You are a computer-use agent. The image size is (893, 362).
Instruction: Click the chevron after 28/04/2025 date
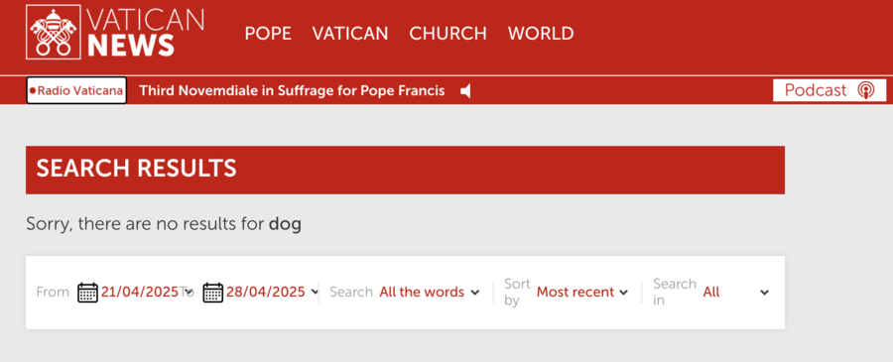click(315, 293)
